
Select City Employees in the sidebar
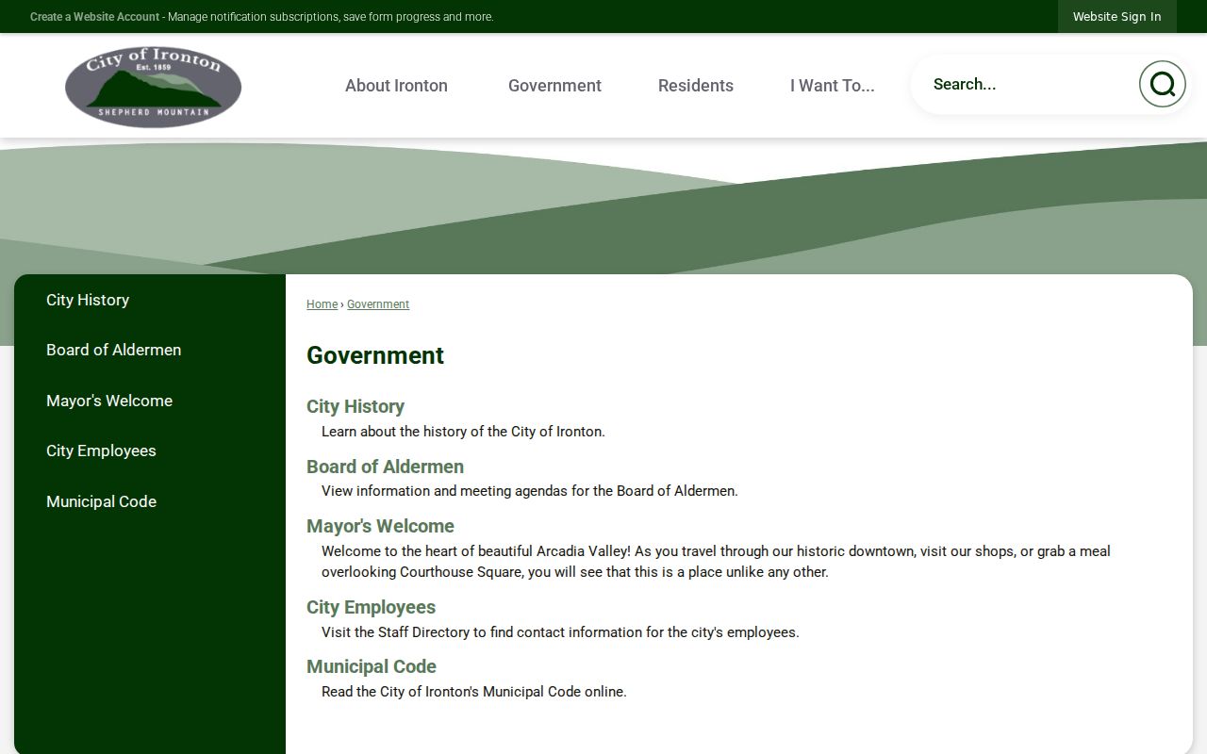pyautogui.click(x=150, y=451)
